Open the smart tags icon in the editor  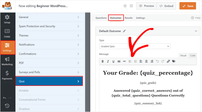pos(174,61)
